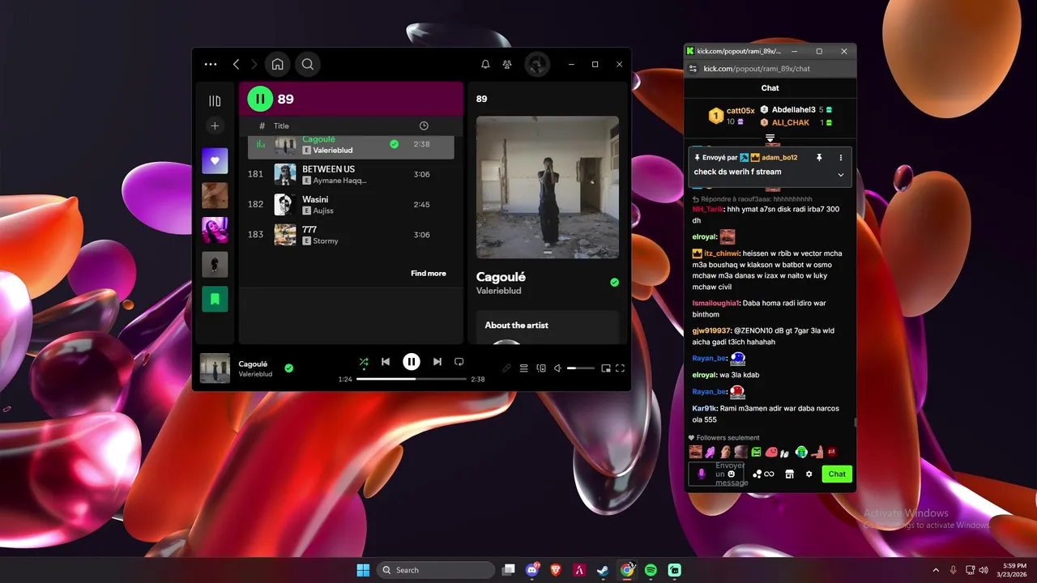Insert the green angry-face quick emote

[x=756, y=452]
